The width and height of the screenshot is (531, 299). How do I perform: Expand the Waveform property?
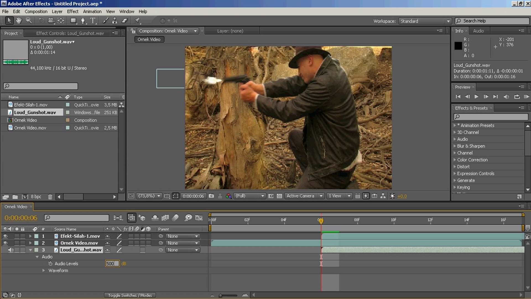coord(43,270)
